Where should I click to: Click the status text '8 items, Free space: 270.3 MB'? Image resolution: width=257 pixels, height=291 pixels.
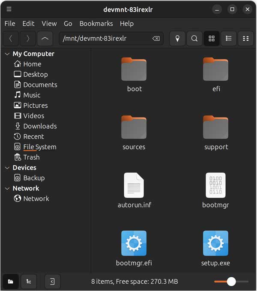pos(134,282)
